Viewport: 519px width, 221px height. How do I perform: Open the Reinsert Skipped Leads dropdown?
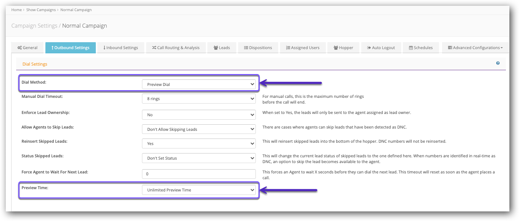tap(199, 143)
